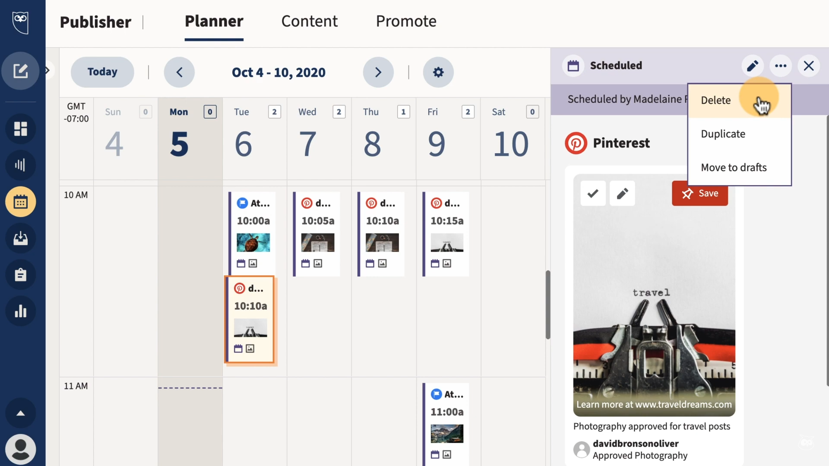The height and width of the screenshot is (466, 829).
Task: Expand the sidebar with the chevron arrow
Action: pos(47,70)
